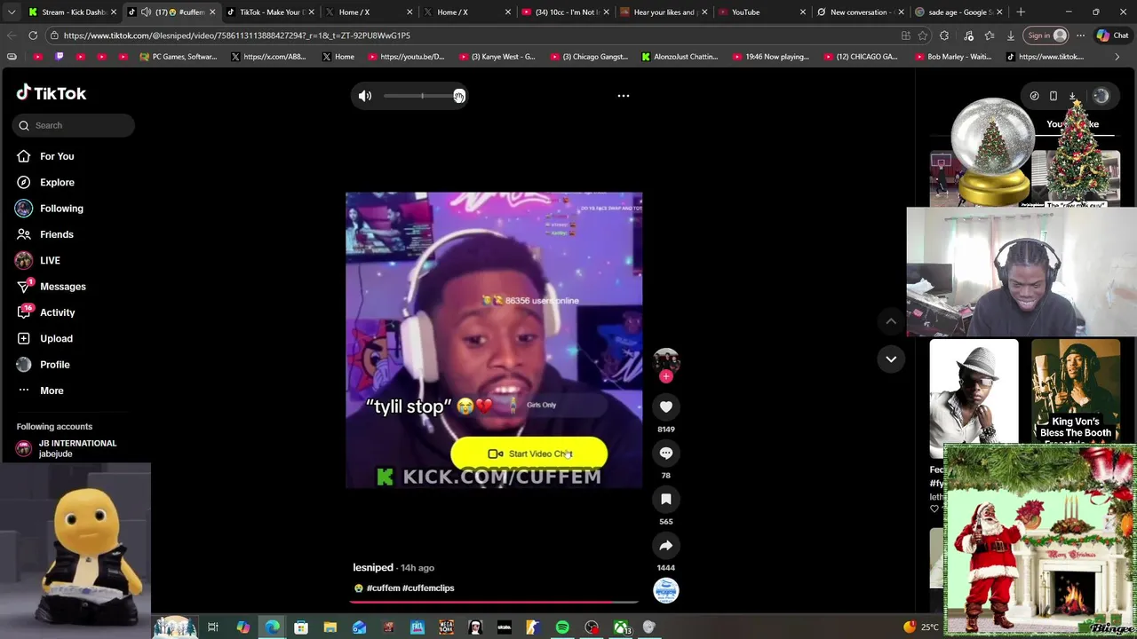The width and height of the screenshot is (1137, 639).
Task: Open the creator avatar beside video
Action: click(x=666, y=360)
